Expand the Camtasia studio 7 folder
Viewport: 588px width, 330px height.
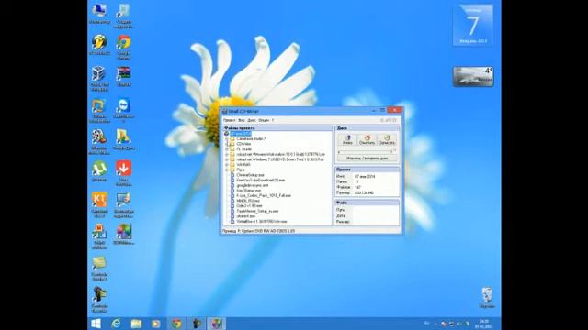tap(227, 138)
